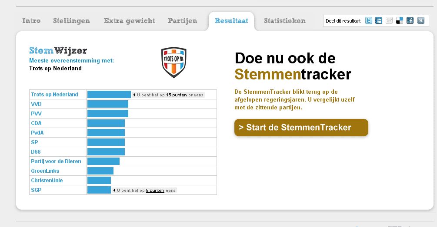Open the 15 punten disagreement link
Image resolution: width=437 pixels, height=227 pixels.
(176, 95)
